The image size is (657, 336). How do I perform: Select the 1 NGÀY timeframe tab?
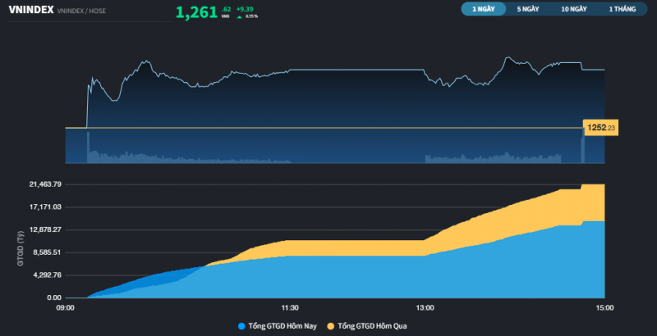click(x=484, y=9)
